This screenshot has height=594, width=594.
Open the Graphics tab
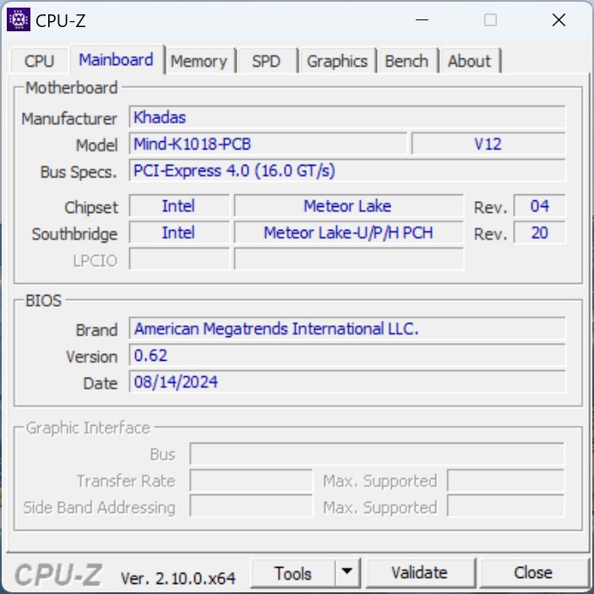click(337, 61)
